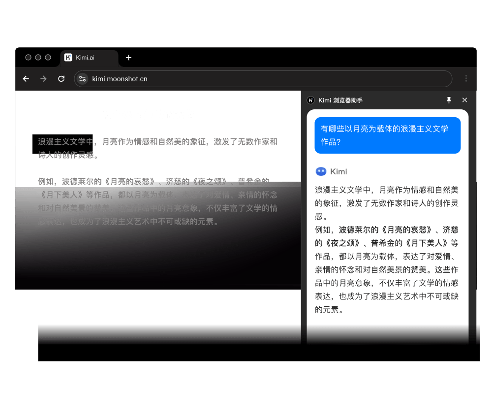Click the blue question bubble about 月亮 literature

pos(388,135)
